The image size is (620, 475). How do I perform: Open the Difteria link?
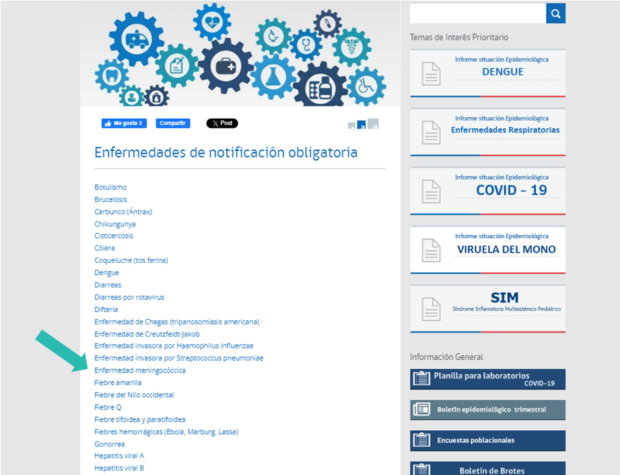(106, 310)
